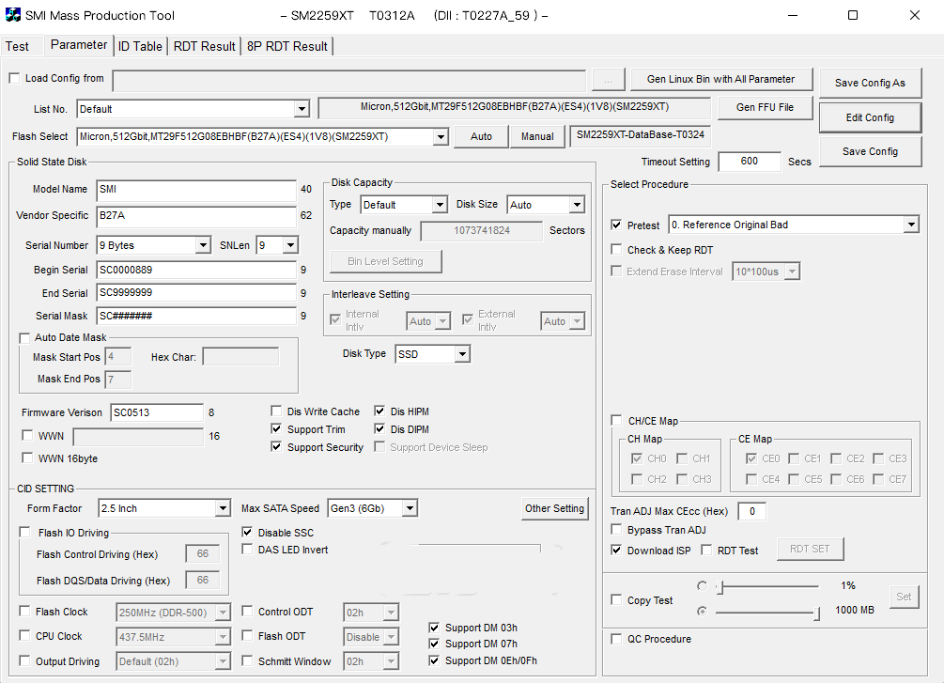This screenshot has width=944, height=683.
Task: Uncheck Disable SSC checkbox
Action: [247, 532]
